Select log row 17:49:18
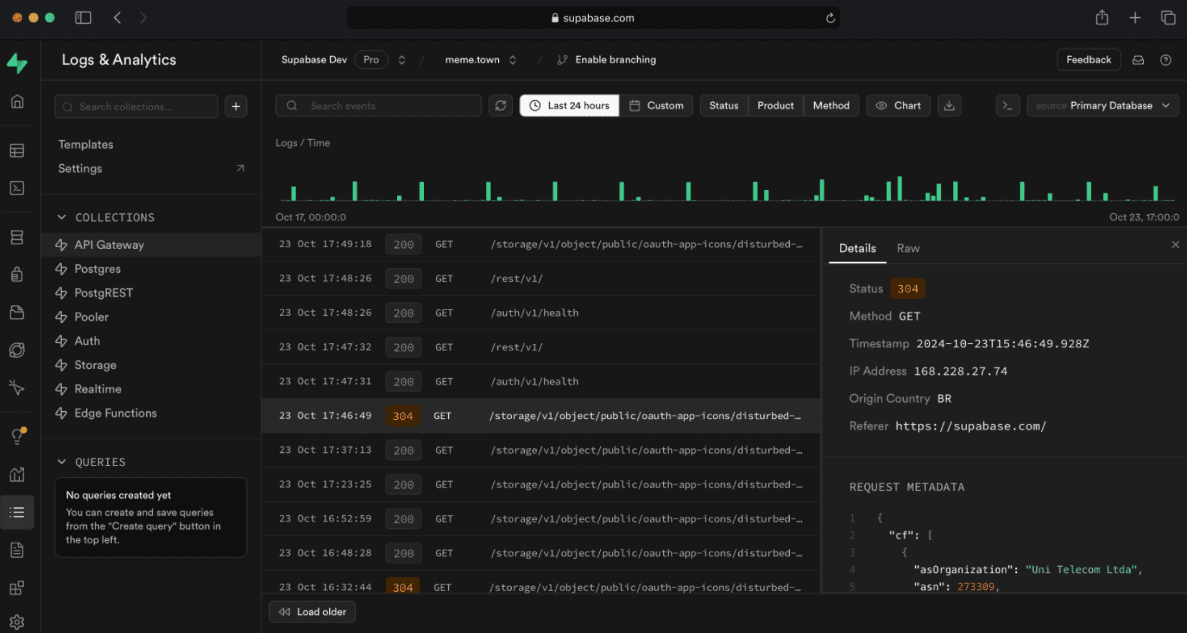This screenshot has height=633, width=1187. [x=541, y=244]
